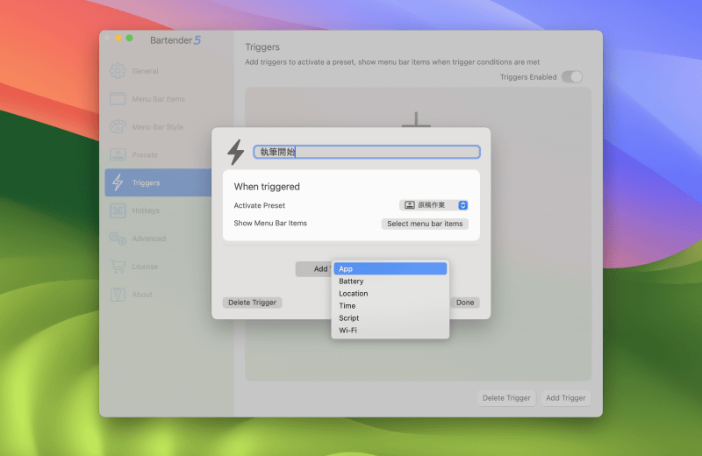Click the Menu Bar Items window icon
The height and width of the screenshot is (456, 702).
(118, 99)
